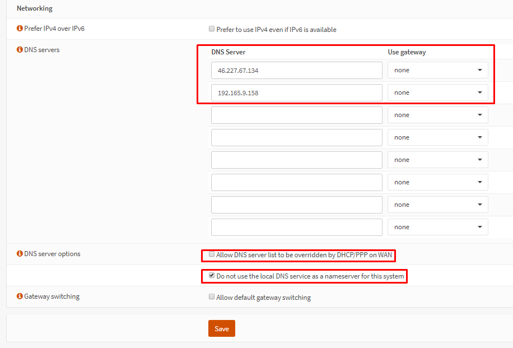The height and width of the screenshot is (348, 513).
Task: Click info icon beside Prefer IPv4 over IPv6
Action: tap(19, 27)
